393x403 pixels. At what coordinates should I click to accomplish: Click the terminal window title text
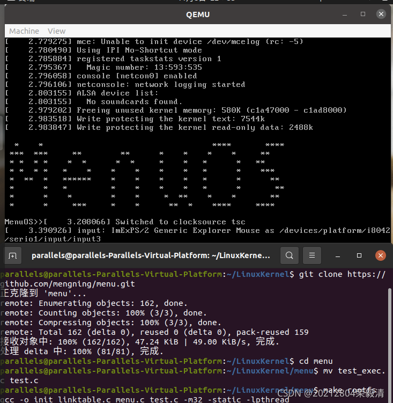[151, 255]
